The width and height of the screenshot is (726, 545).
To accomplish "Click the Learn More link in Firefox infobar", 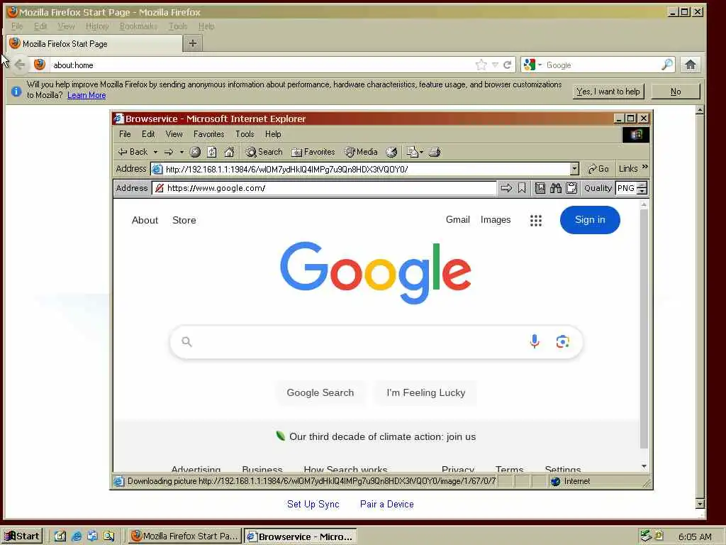I will pos(86,95).
